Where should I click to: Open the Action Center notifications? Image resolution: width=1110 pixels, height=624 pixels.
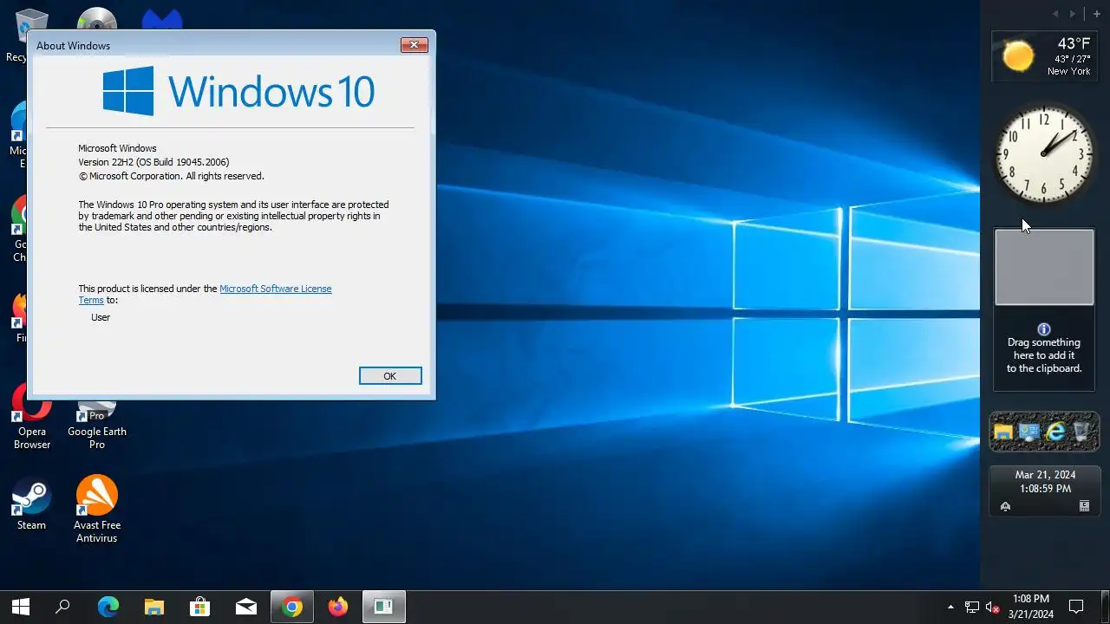click(x=1076, y=607)
